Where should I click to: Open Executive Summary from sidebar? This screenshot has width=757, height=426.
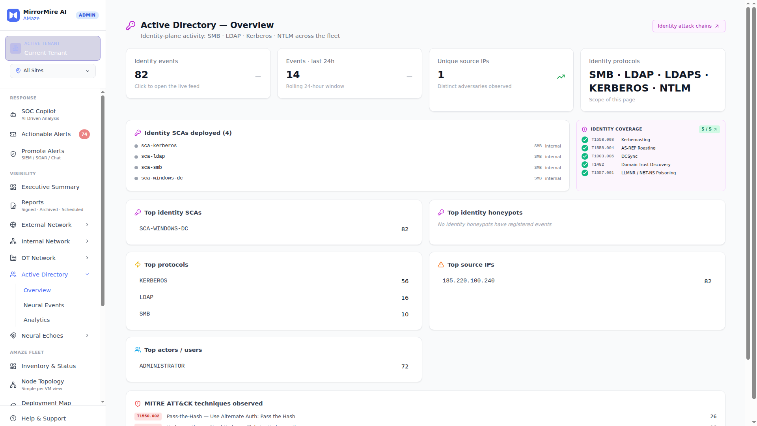tap(50, 187)
